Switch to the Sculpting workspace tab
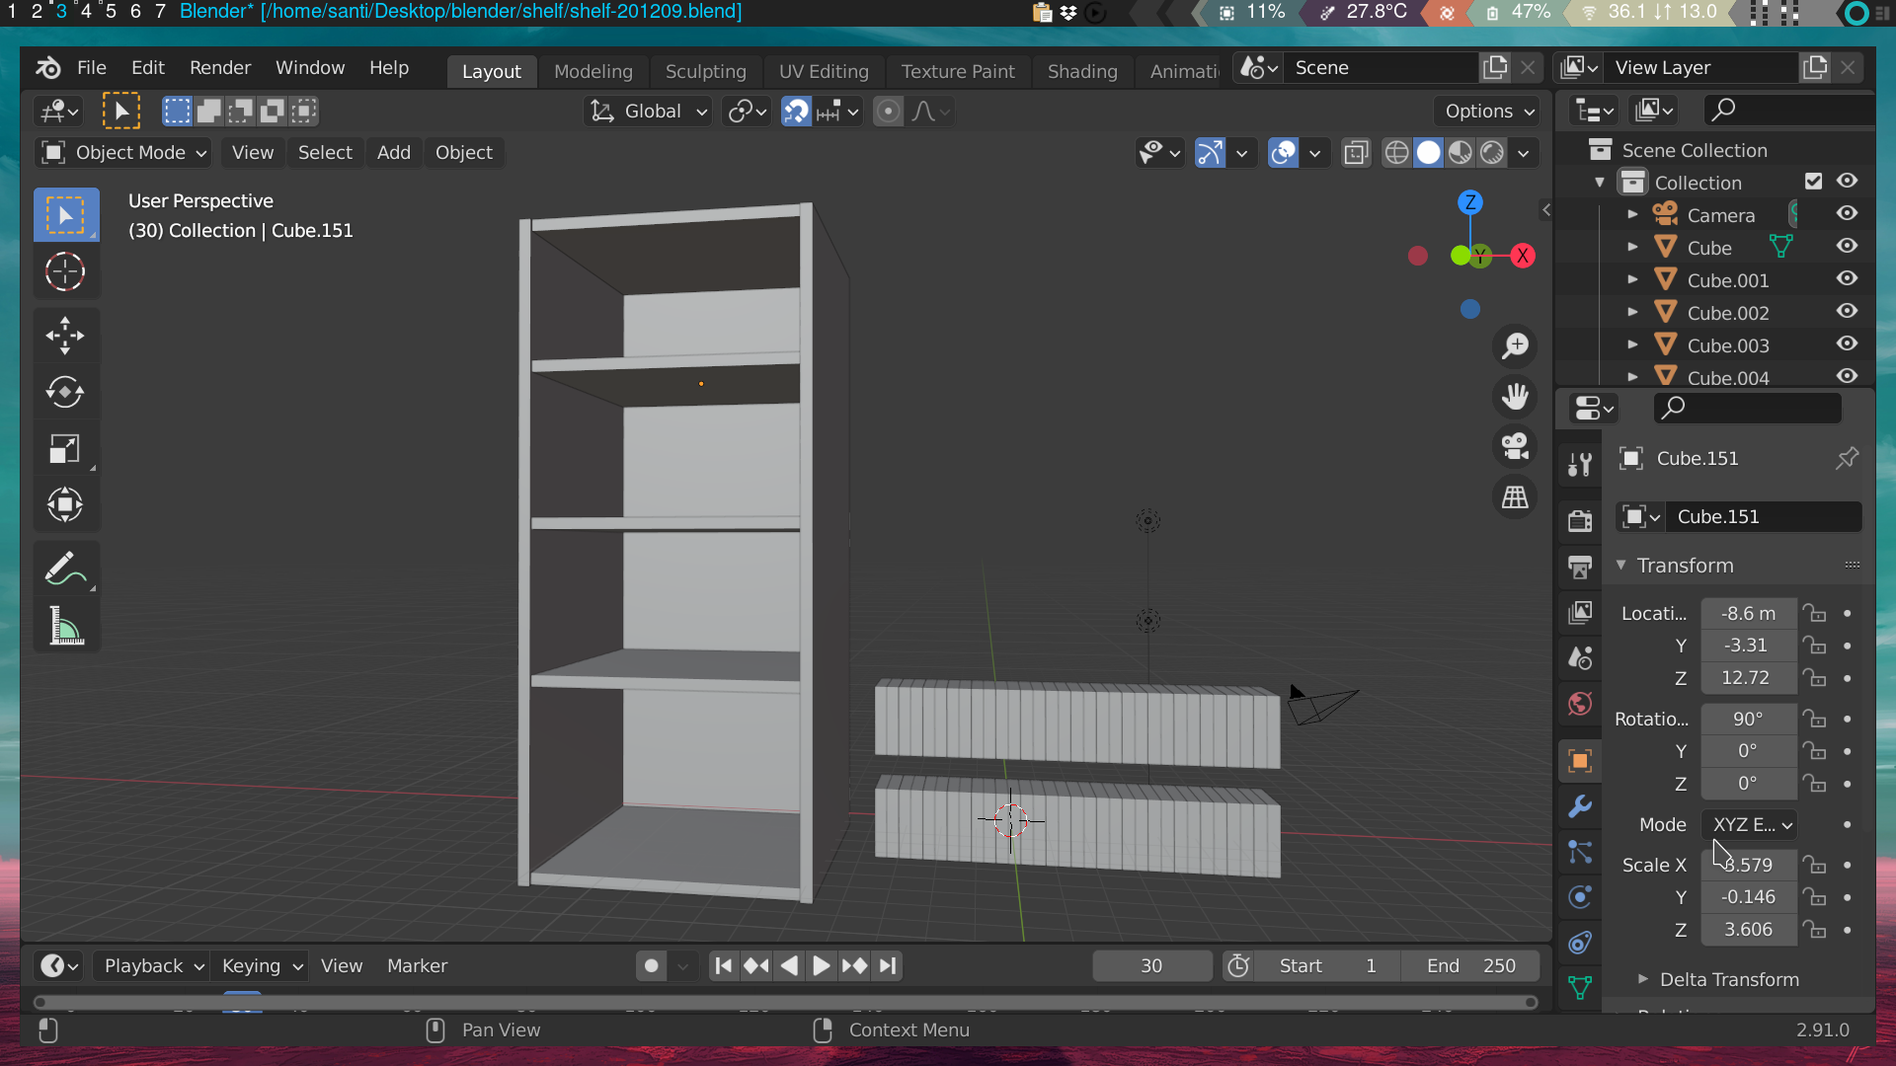The height and width of the screenshot is (1066, 1896). (705, 71)
